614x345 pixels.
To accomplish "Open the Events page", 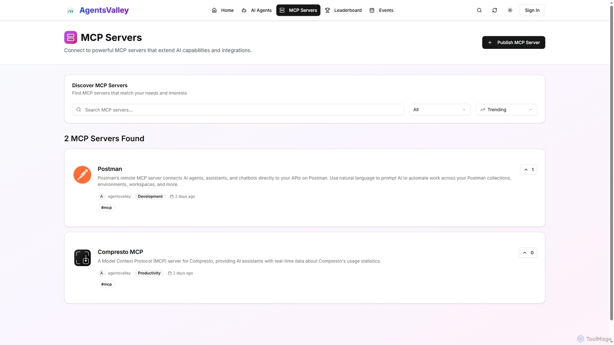I will pos(381,10).
